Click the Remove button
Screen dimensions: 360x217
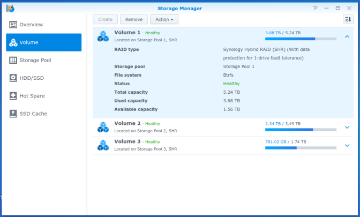pos(134,19)
